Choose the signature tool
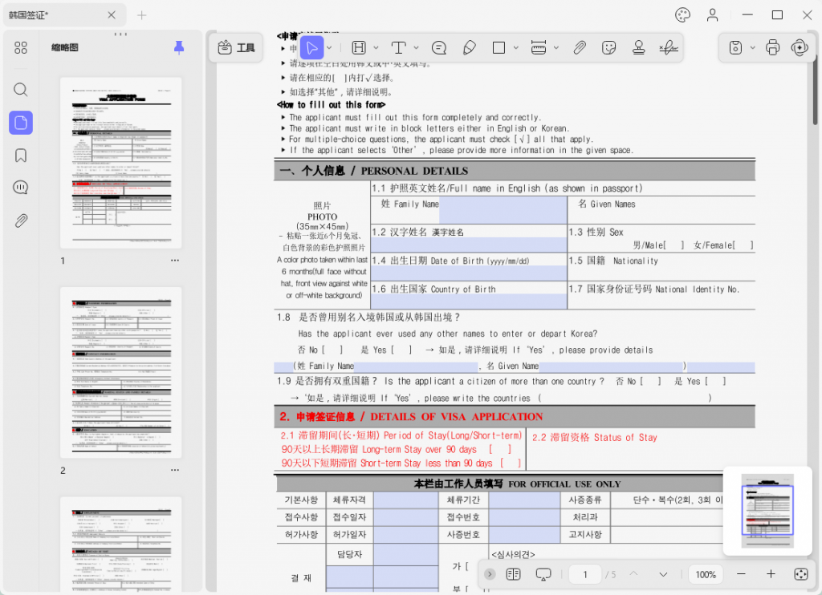The image size is (822, 595). [x=669, y=48]
